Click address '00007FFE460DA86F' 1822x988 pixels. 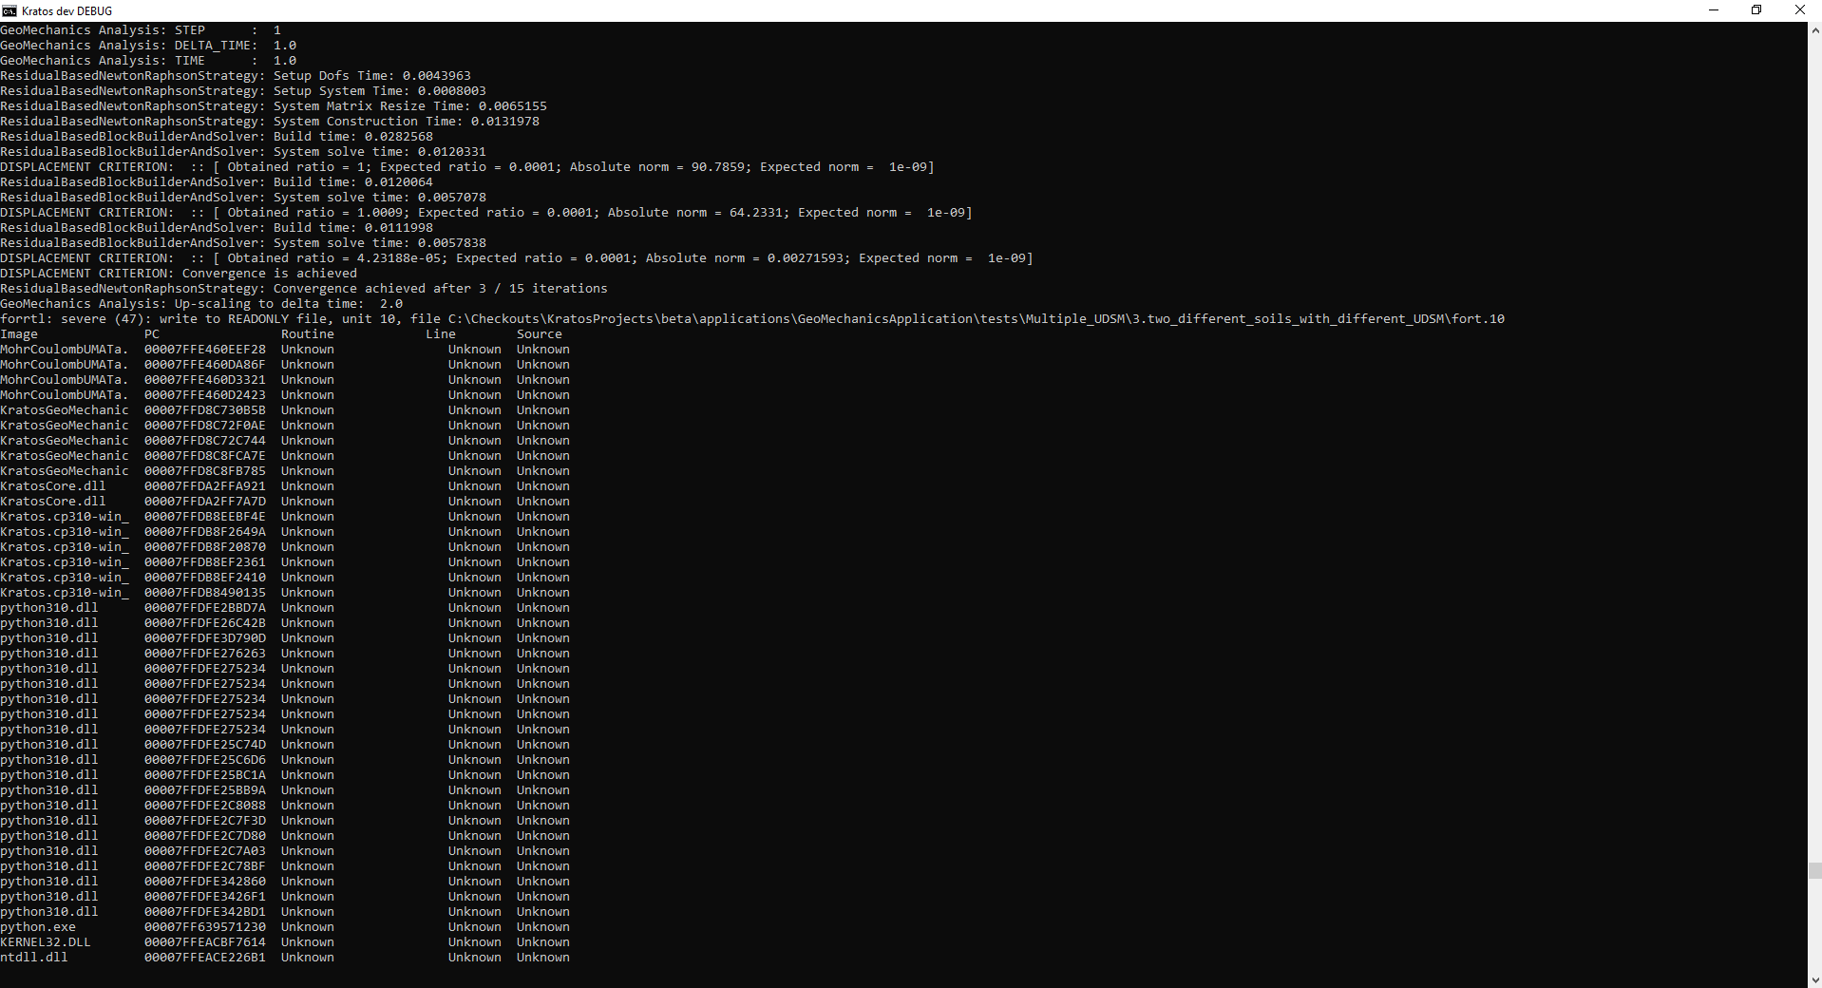[205, 365]
